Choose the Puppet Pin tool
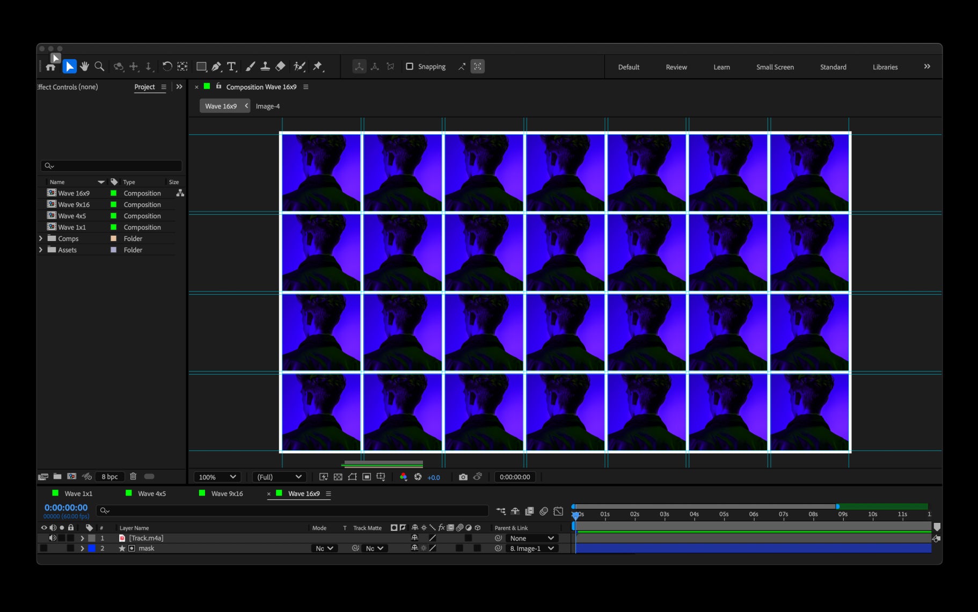This screenshot has width=978, height=612. pyautogui.click(x=318, y=66)
